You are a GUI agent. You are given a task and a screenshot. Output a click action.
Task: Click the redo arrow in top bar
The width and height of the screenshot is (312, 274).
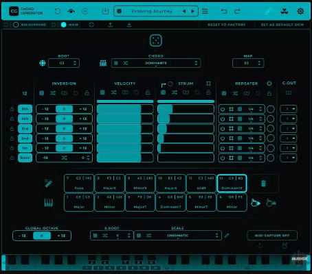click(x=237, y=11)
